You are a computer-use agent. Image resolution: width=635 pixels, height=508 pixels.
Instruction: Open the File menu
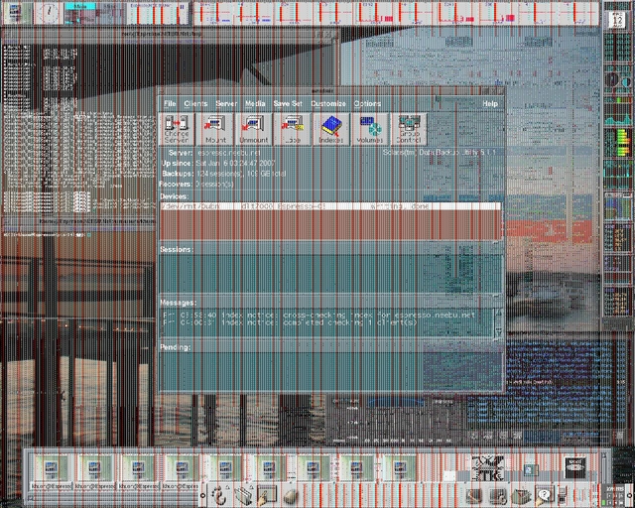tap(170, 104)
